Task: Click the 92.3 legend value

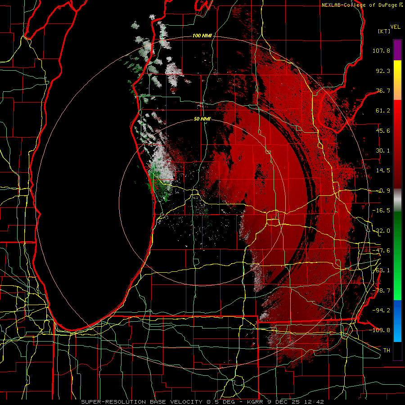Action: (x=383, y=71)
